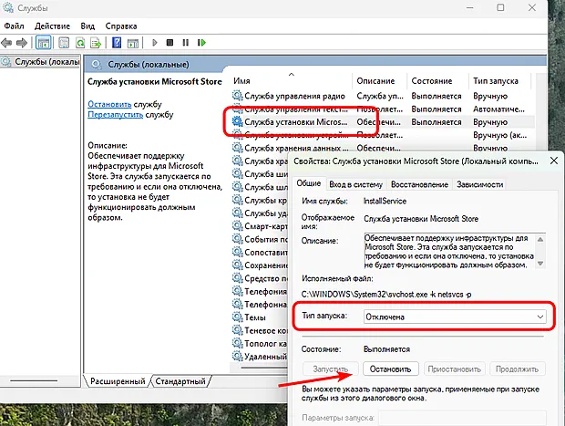Select the Служба установки Micros... row
The width and height of the screenshot is (565, 426).
(x=382, y=122)
